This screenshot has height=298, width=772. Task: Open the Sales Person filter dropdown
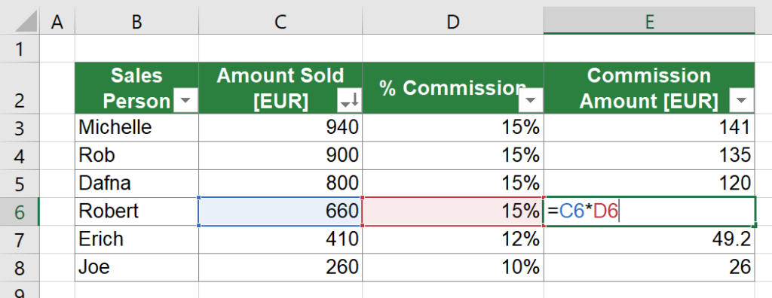pos(185,101)
